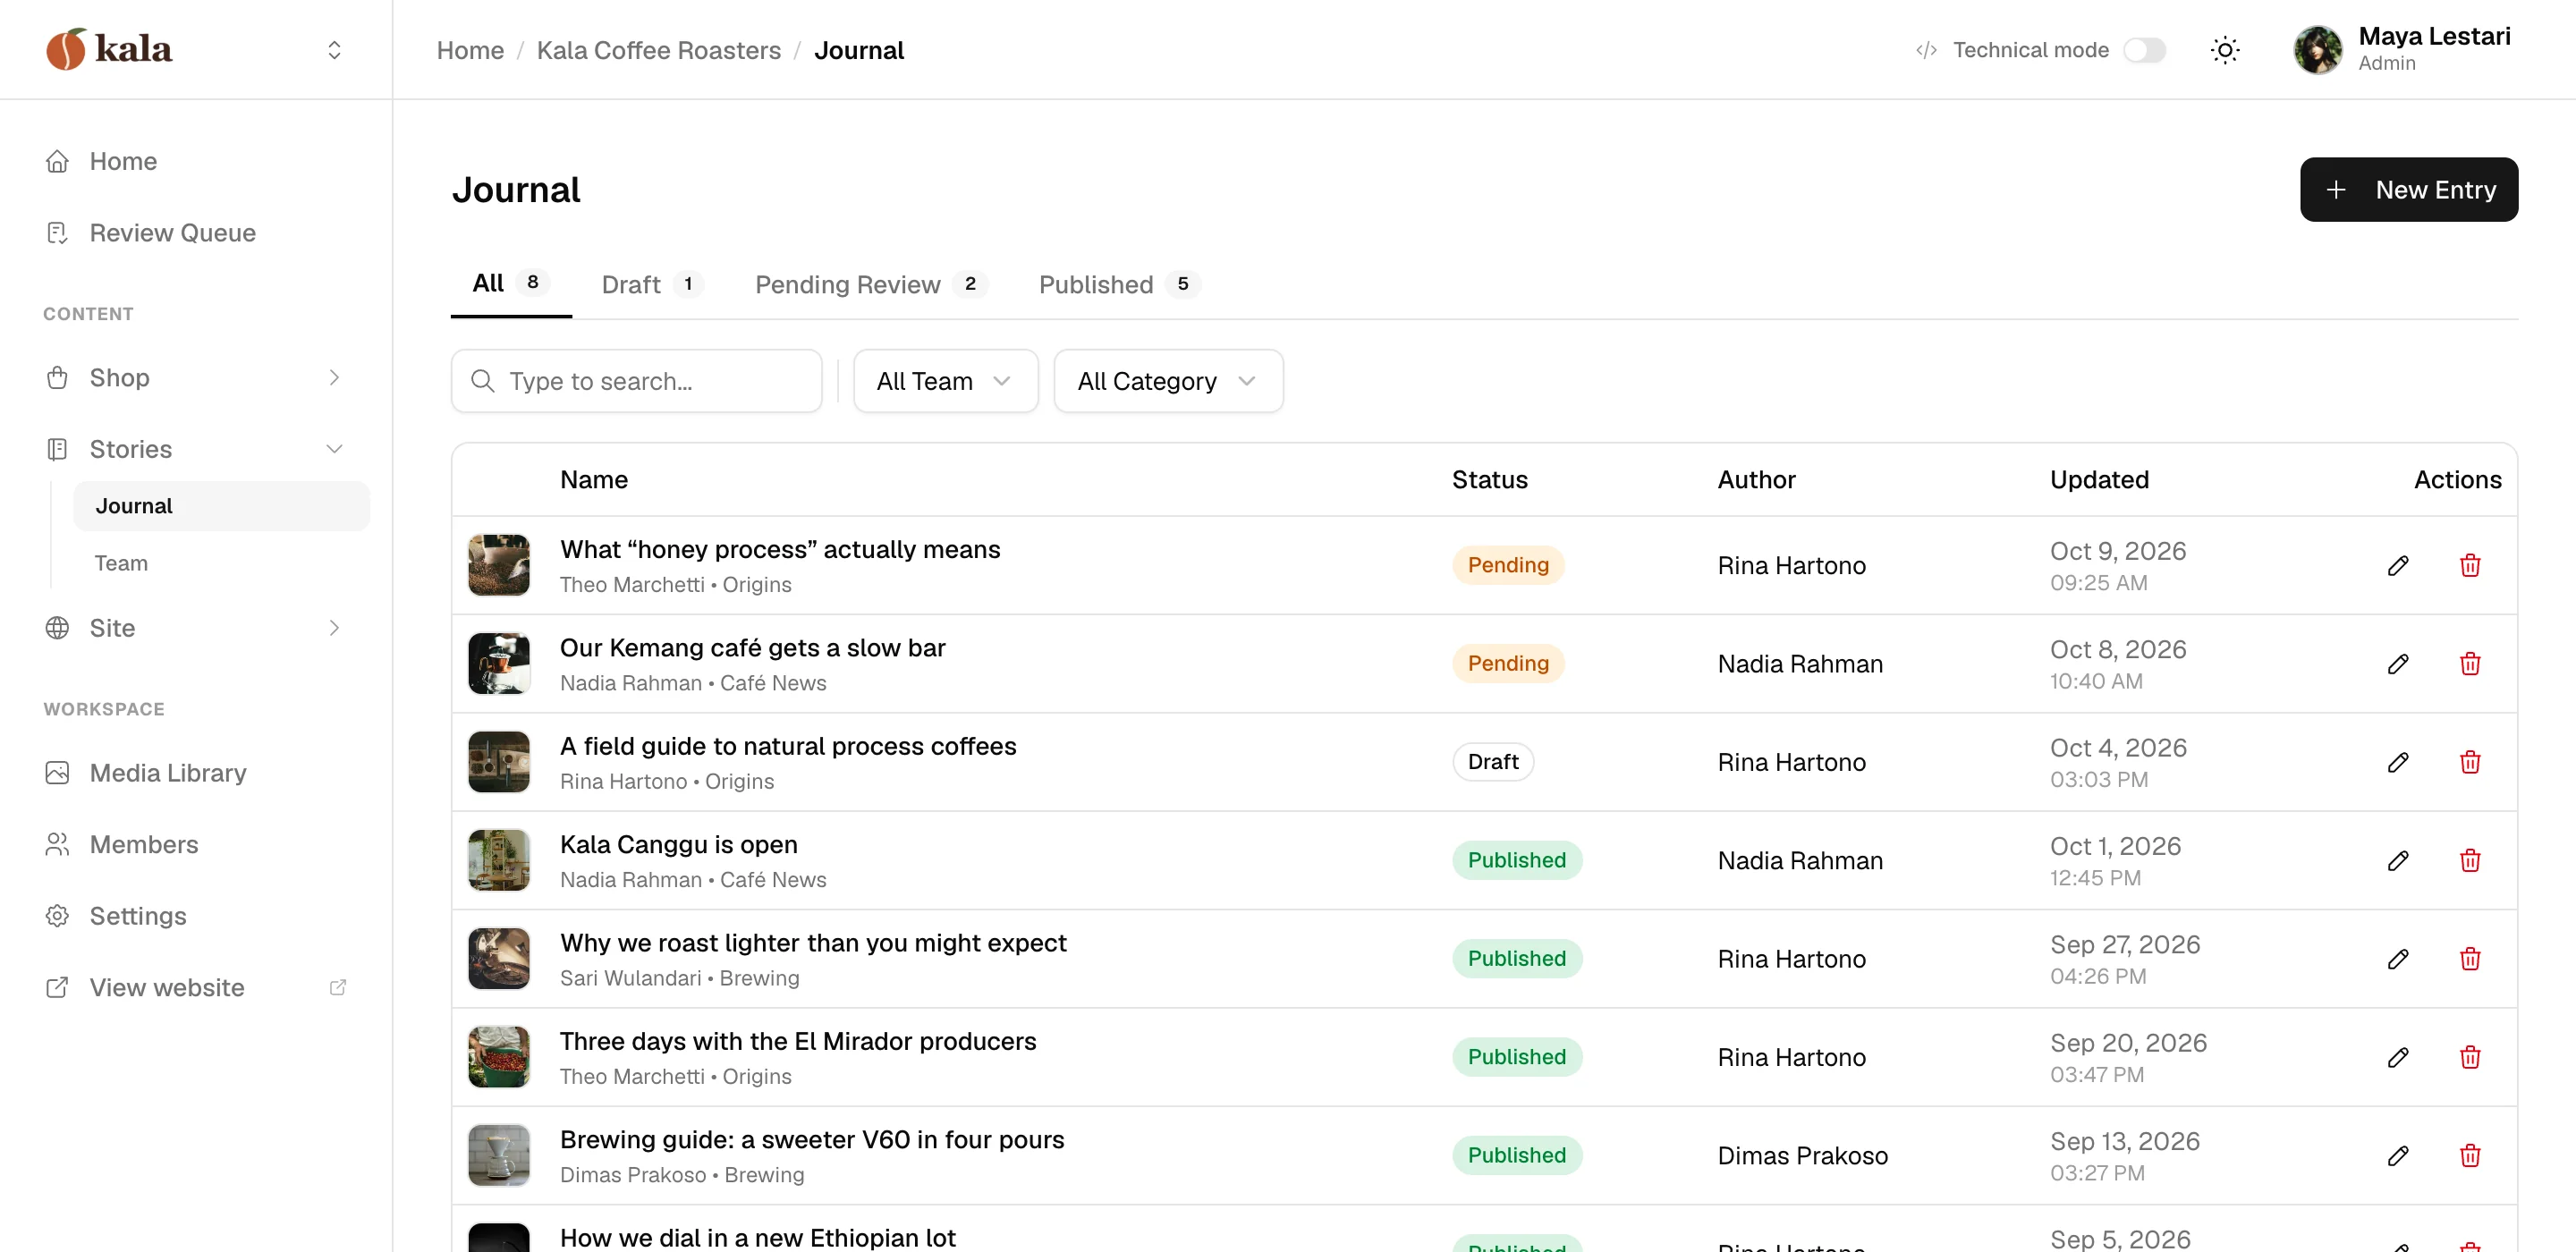Open the All Category filter dropdown

click(1168, 381)
